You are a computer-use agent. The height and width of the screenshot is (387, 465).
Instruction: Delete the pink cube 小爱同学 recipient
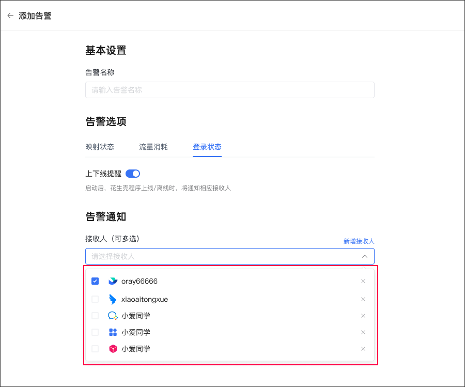[x=363, y=349]
